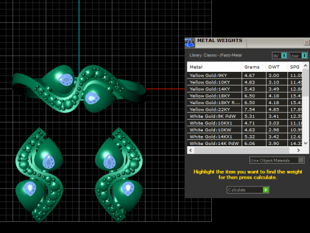The image size is (310, 233).
Task: Select the White Gold:9K PdW row
Action: click(245, 116)
